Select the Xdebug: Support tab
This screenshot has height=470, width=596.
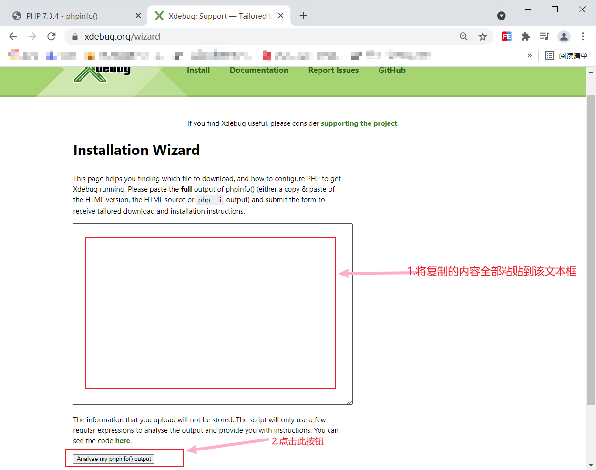point(219,16)
